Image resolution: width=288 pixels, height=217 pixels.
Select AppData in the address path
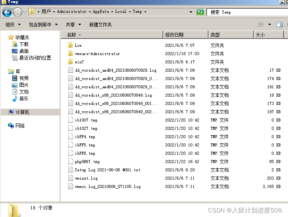pyautogui.click(x=101, y=12)
